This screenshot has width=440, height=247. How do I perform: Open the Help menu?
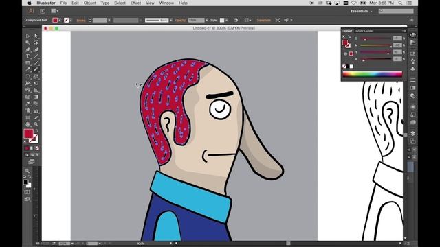tap(183, 3)
